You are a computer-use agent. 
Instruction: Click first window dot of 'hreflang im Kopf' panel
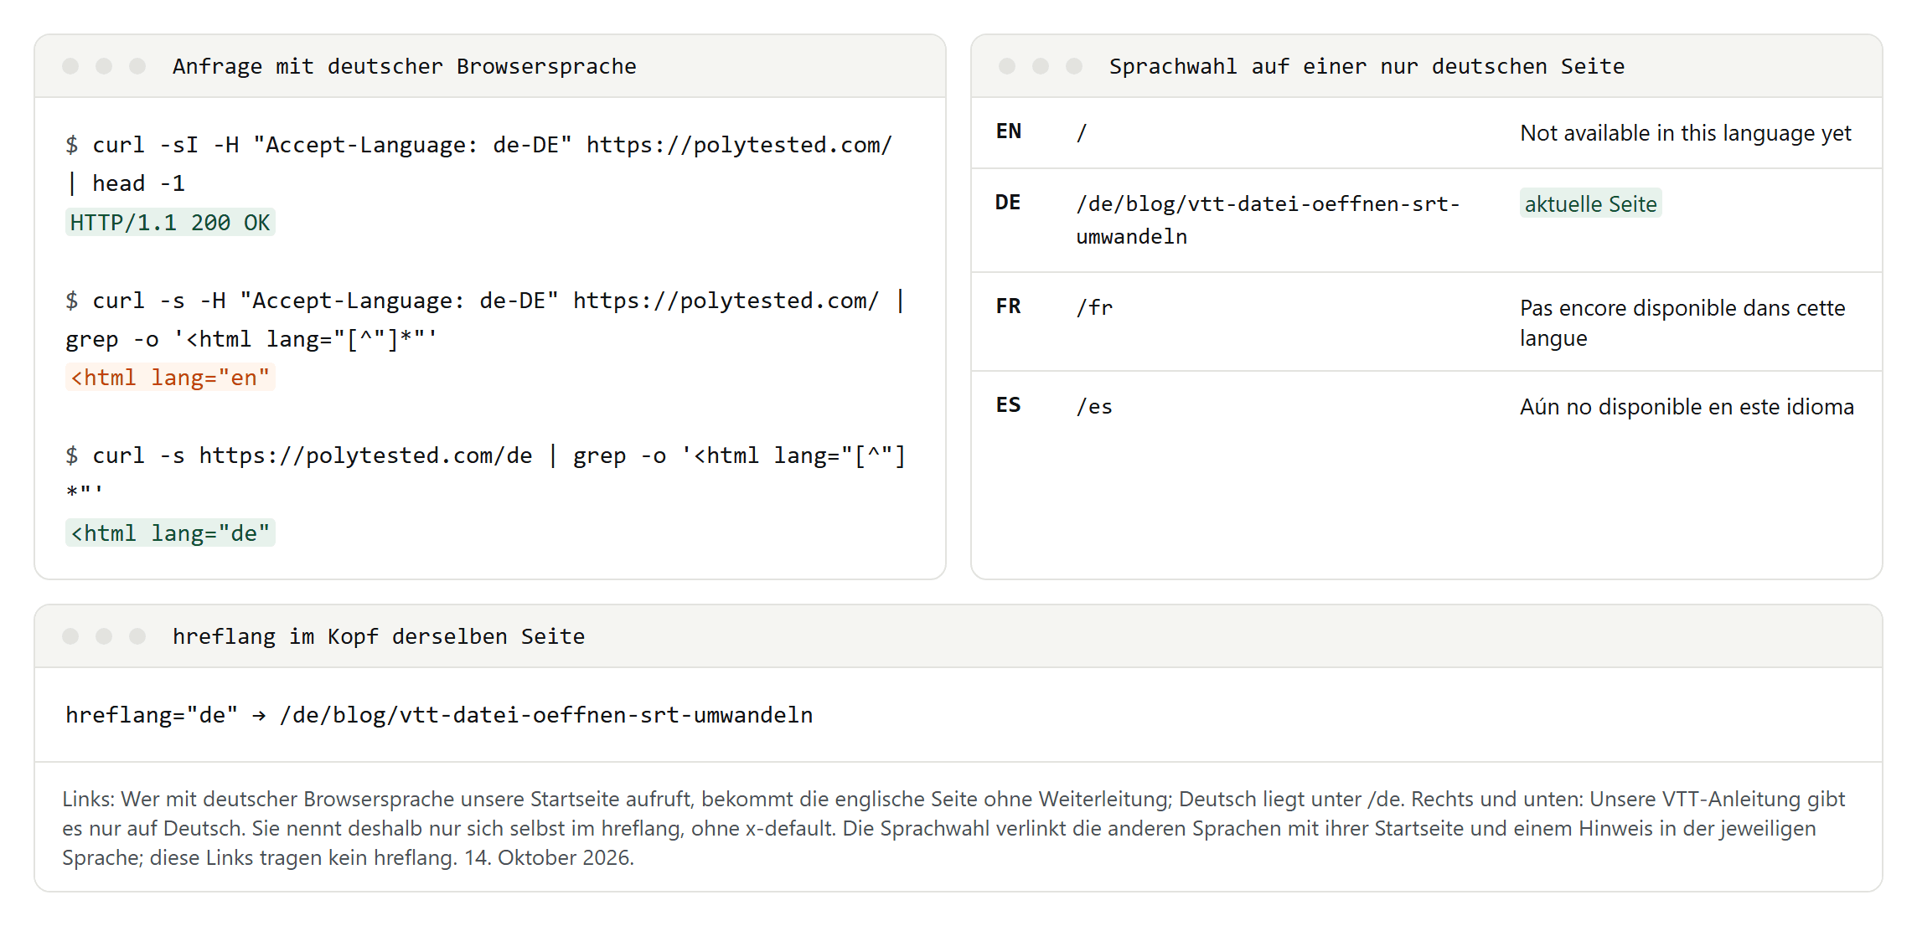click(70, 636)
